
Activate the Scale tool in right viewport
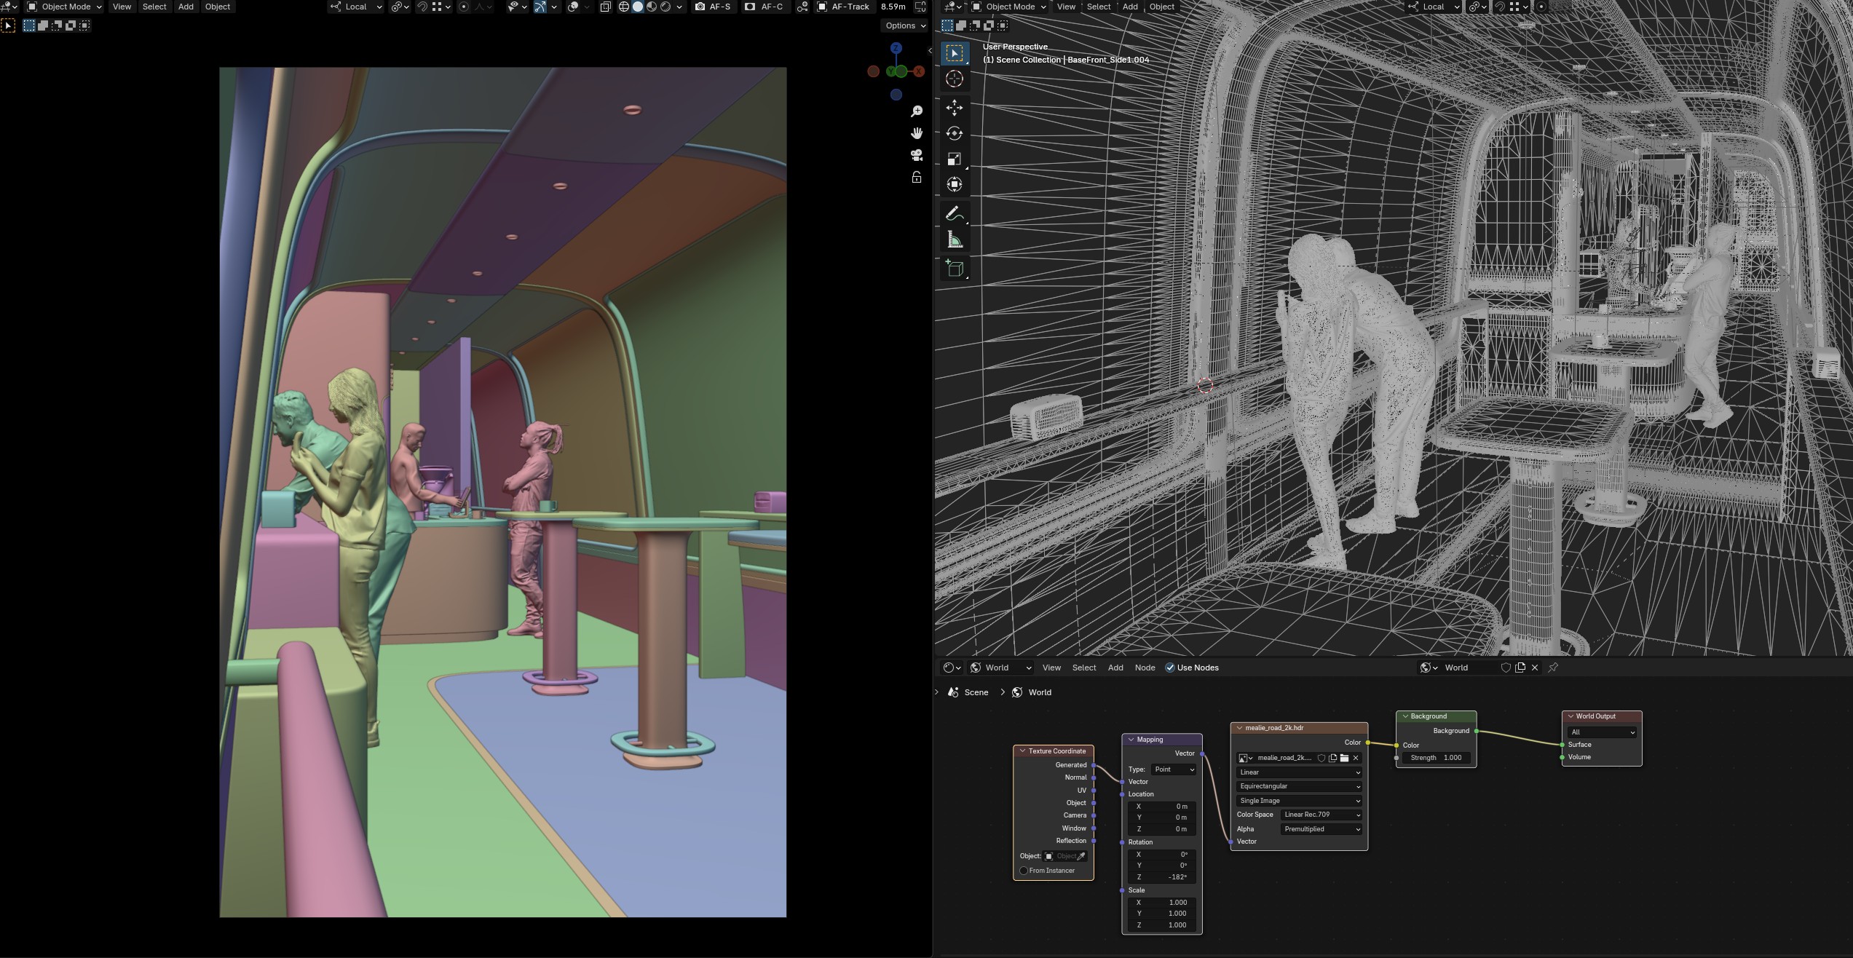[x=955, y=159]
